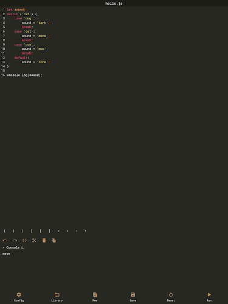Run the hello.js script
The width and height of the screenshot is (228, 304).
209,297
